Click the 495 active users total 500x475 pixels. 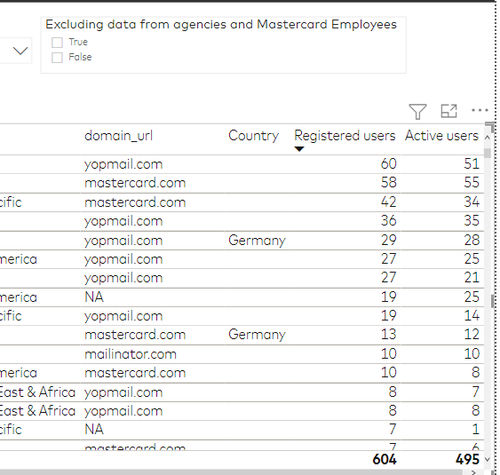[467, 459]
